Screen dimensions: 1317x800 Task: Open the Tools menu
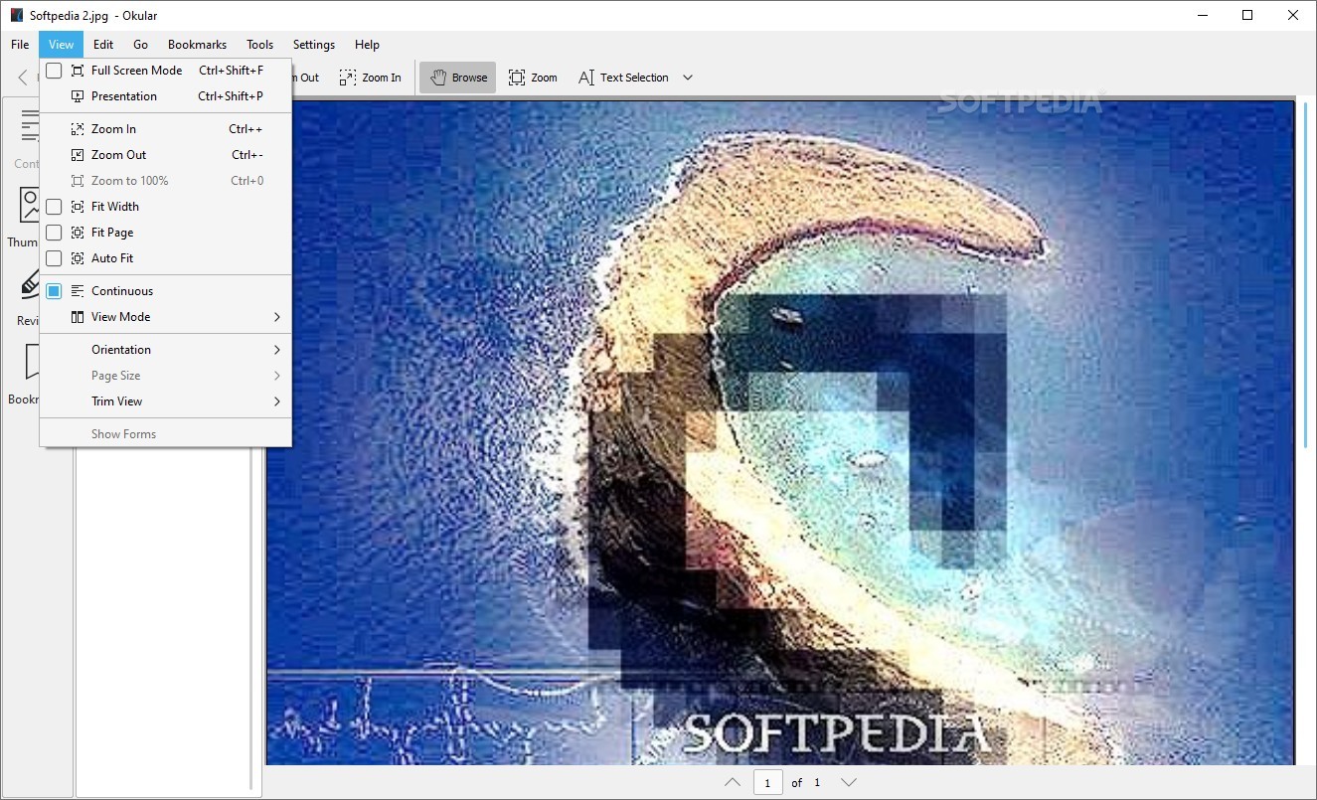259,45
